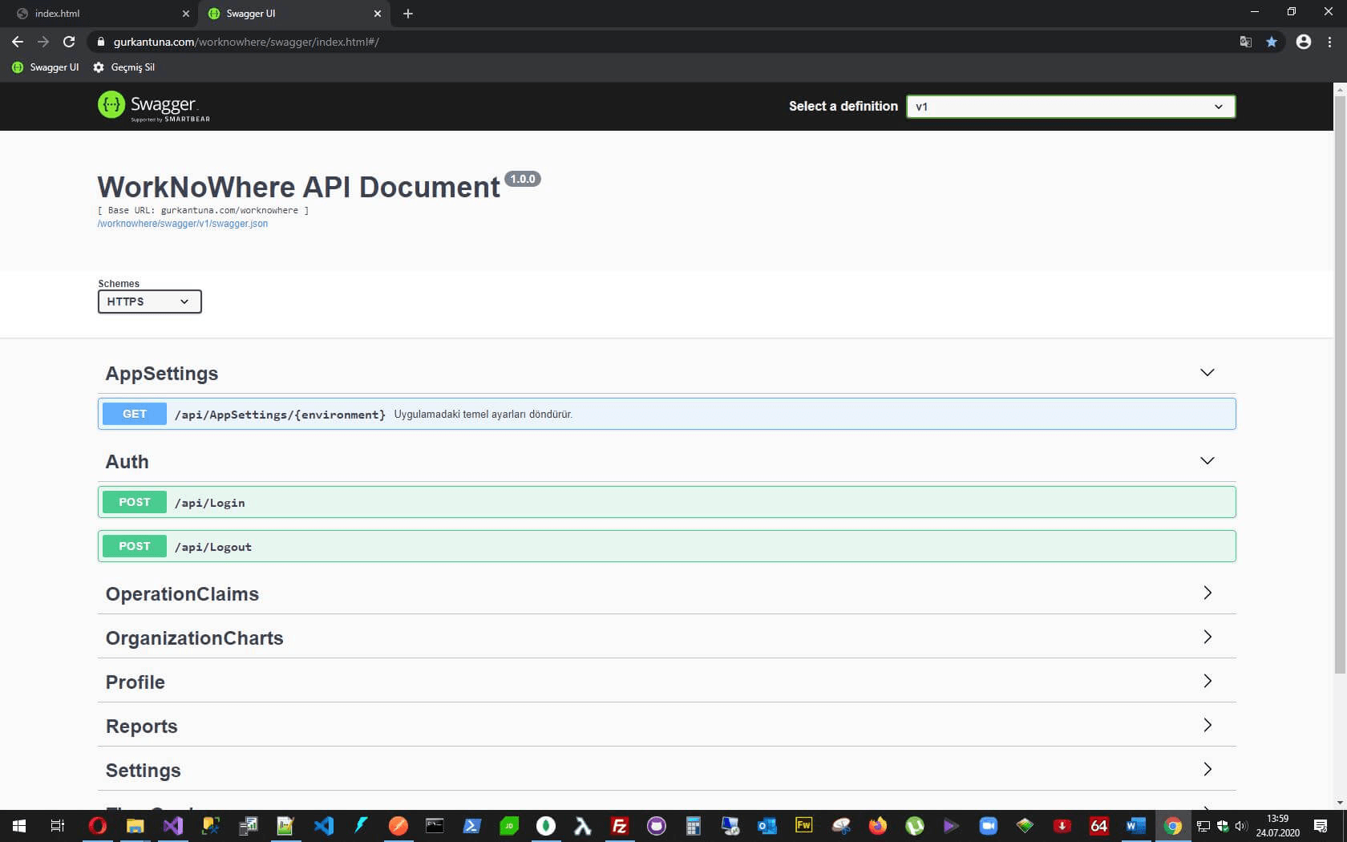
Task: Go back using the browser back arrow
Action: tap(18, 42)
